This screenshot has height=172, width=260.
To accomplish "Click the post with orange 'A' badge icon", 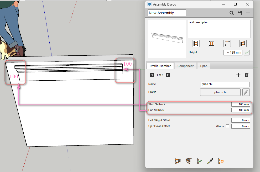I will pos(221,161).
